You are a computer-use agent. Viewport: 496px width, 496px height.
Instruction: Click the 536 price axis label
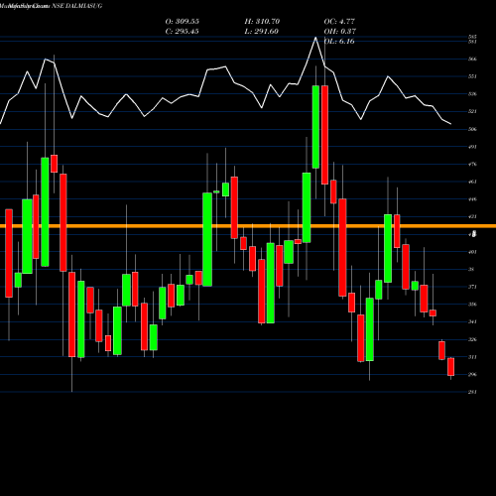coord(472,94)
